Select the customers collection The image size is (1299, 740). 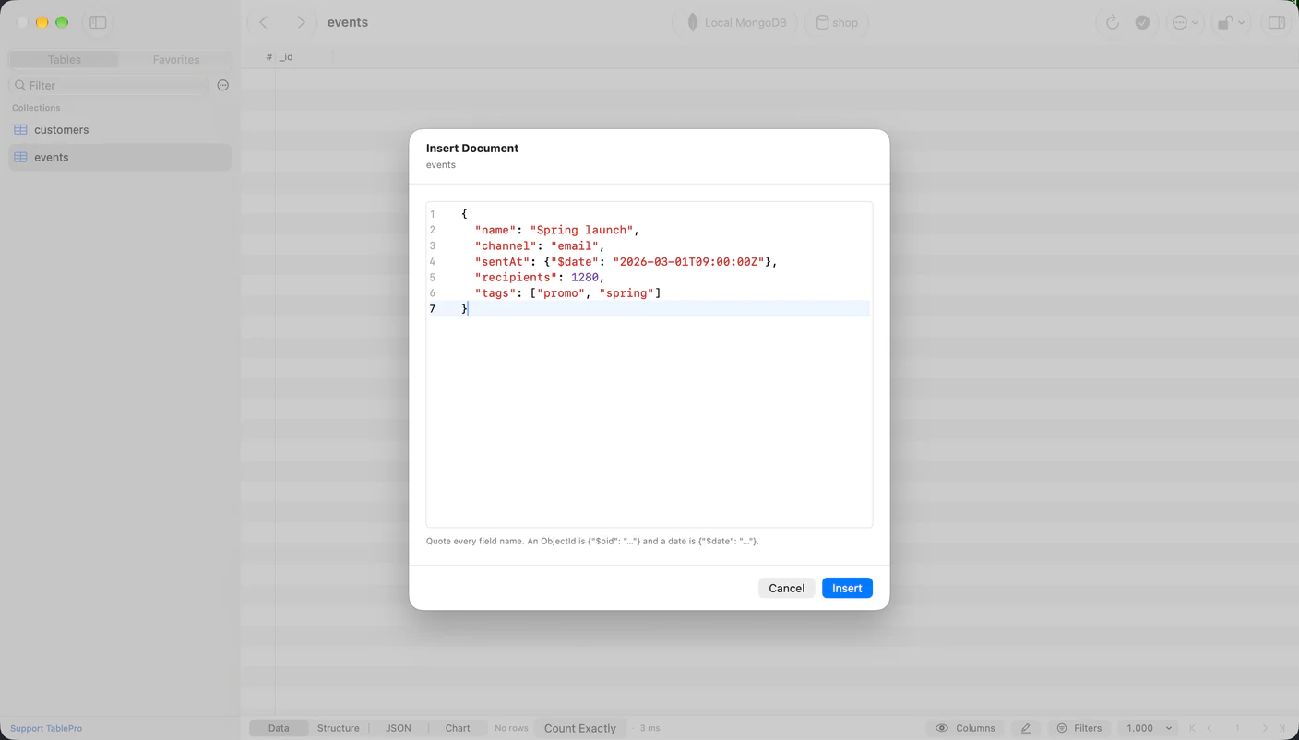(120, 130)
